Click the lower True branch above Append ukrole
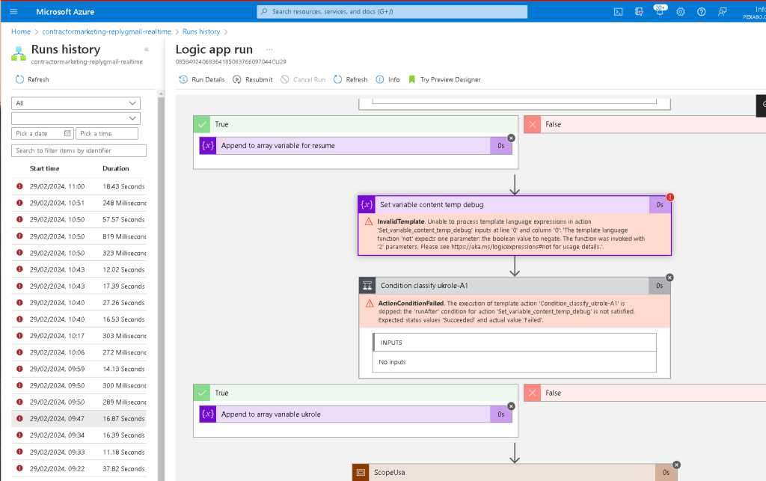This screenshot has height=481, width=766. [355, 393]
